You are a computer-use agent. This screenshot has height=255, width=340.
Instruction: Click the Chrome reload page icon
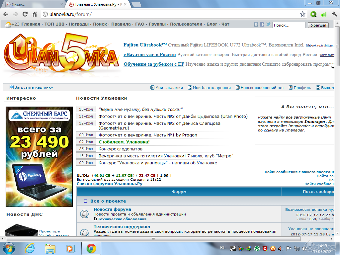click(x=25, y=14)
